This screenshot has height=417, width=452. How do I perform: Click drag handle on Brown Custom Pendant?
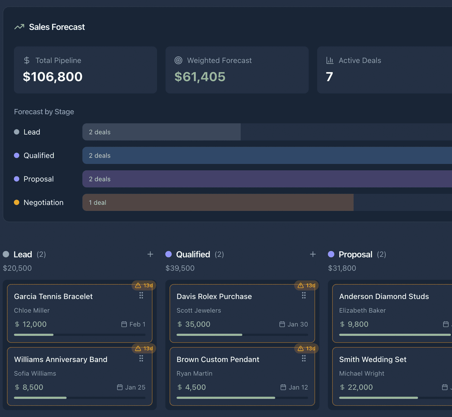[304, 359]
